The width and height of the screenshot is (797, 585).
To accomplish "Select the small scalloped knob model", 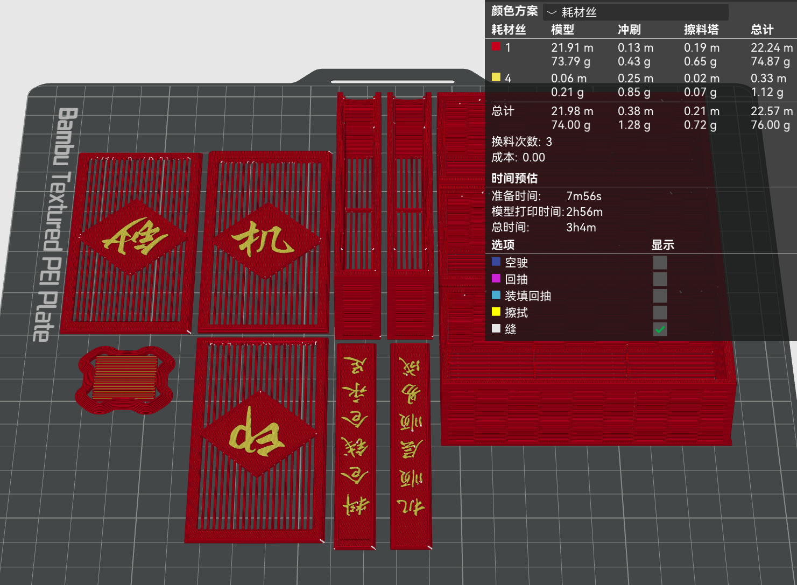I will click(x=125, y=380).
